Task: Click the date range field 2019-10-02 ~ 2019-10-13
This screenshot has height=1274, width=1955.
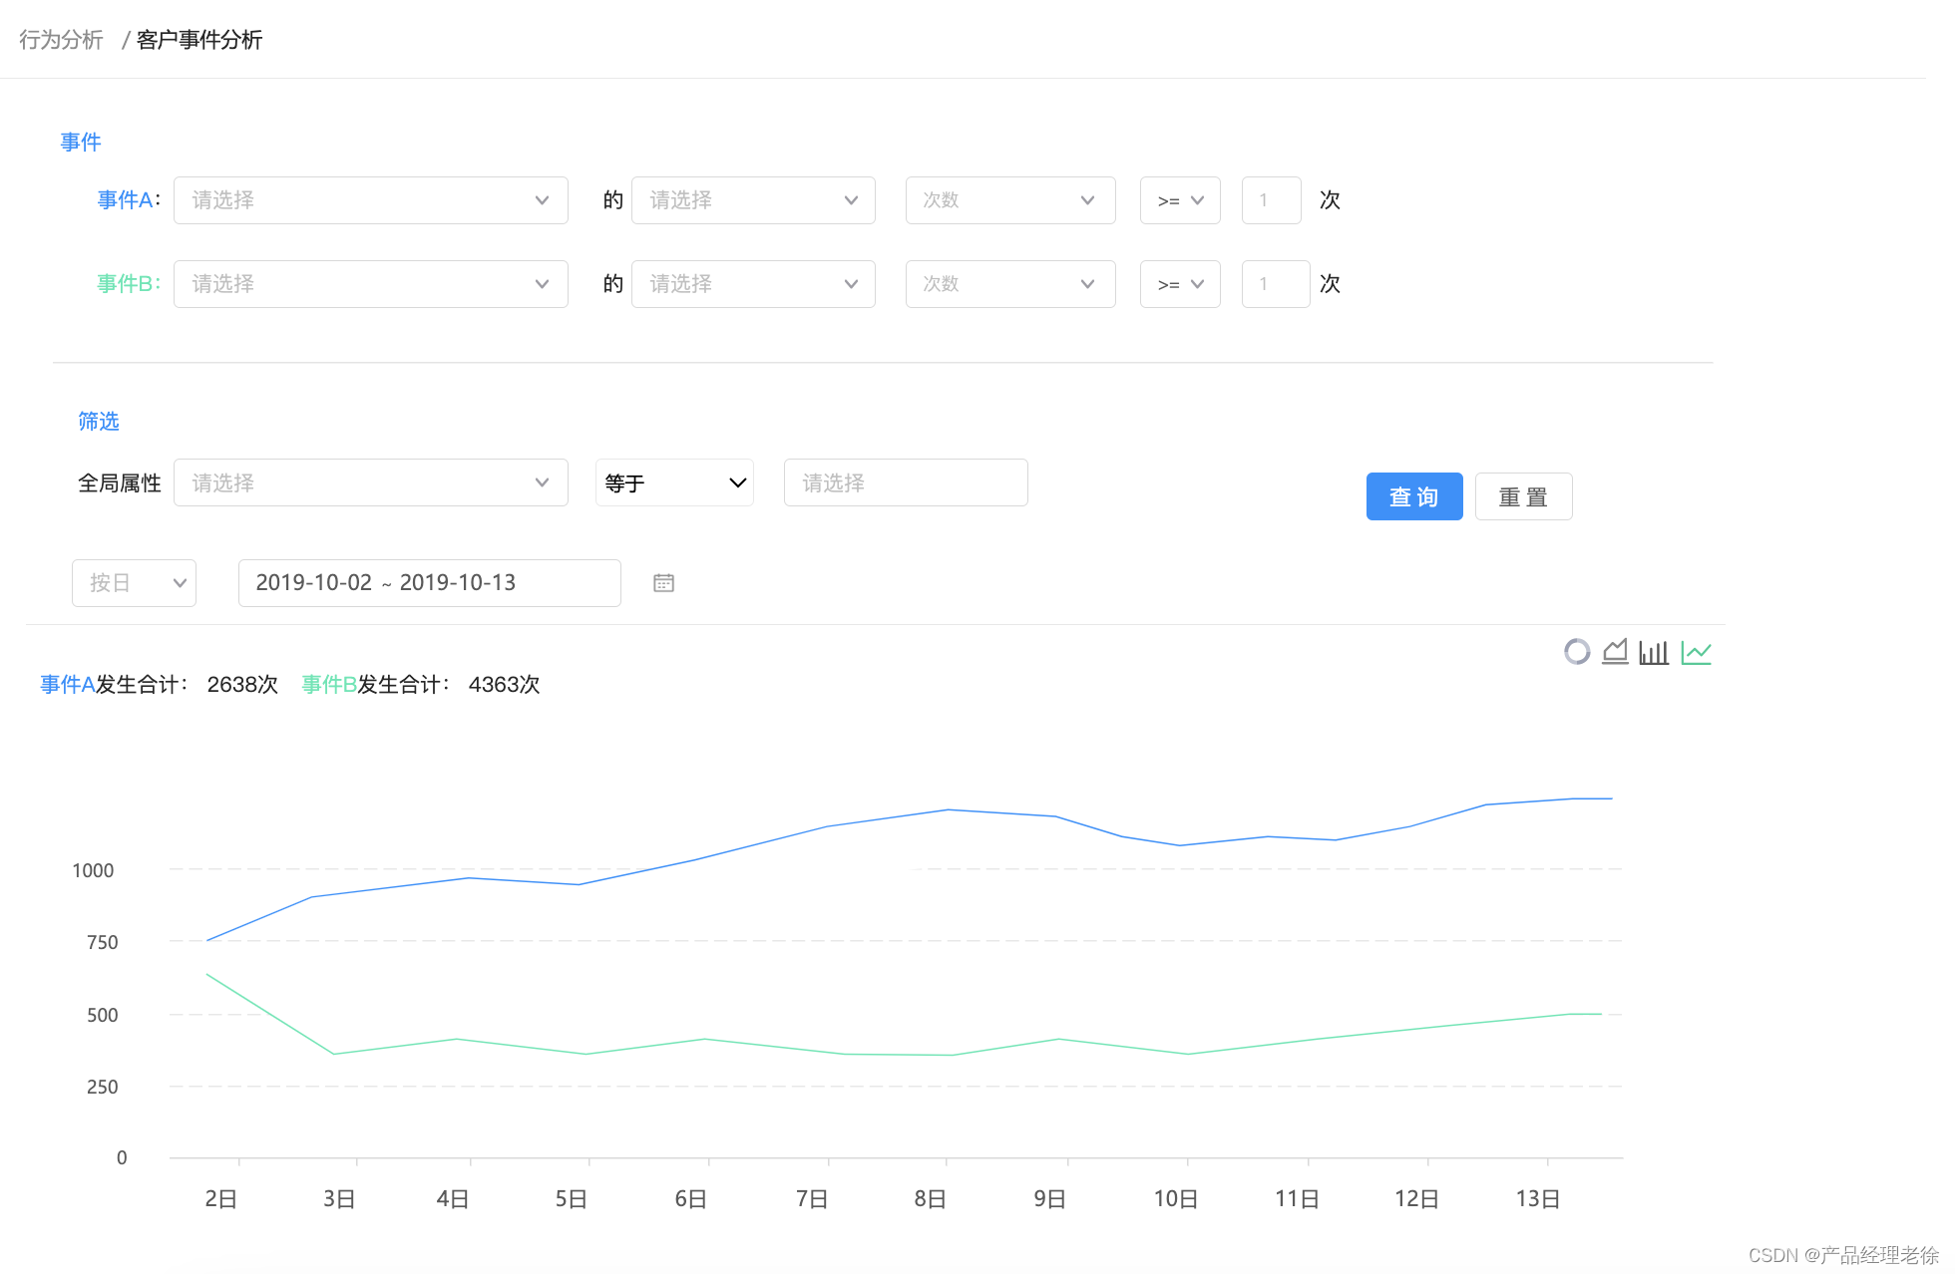Action: (x=429, y=583)
